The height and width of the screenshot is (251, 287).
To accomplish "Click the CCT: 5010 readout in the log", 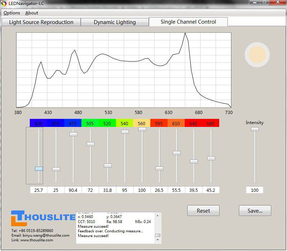I will coord(86,222).
